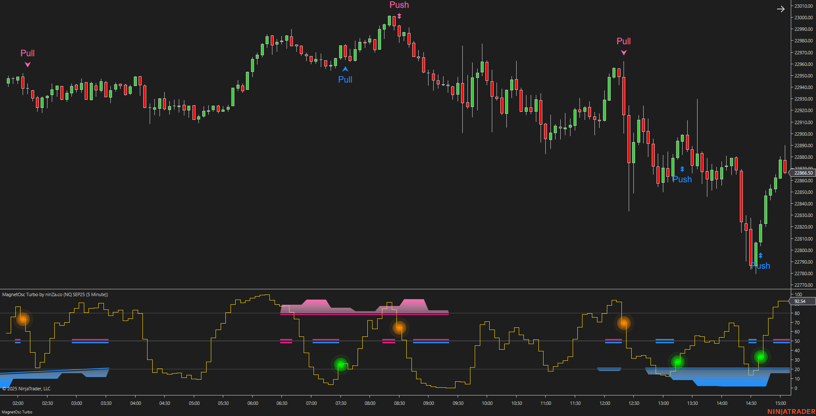Image resolution: width=816 pixels, height=416 pixels.
Task: Click the green glow signal dot near 07:45
Action: (340, 365)
